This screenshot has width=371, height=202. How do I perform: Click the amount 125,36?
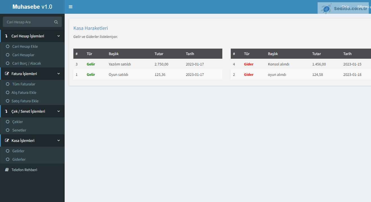[160, 74]
